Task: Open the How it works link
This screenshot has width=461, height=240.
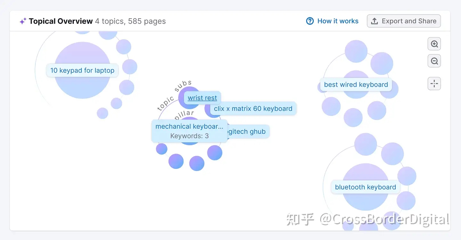Action: [x=338, y=21]
